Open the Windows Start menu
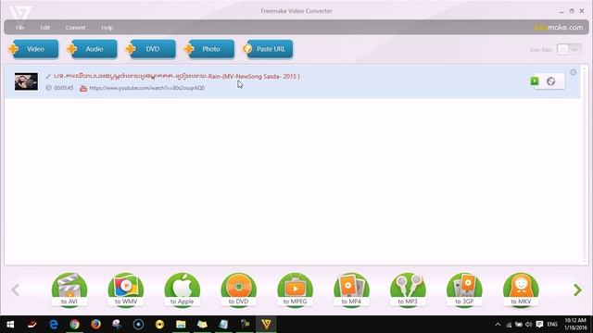Screen dimensions: 593x333 (10, 325)
